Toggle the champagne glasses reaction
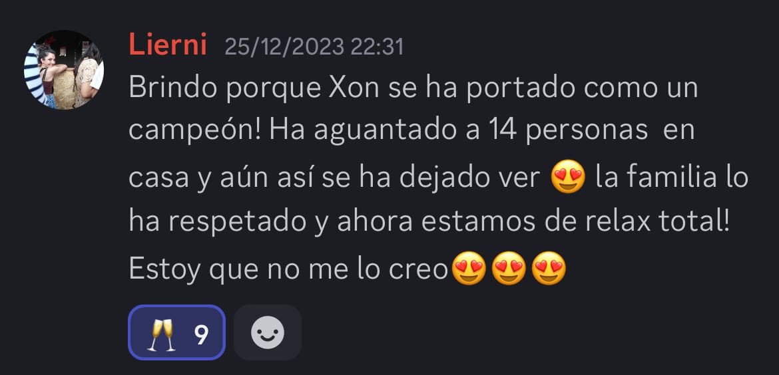Viewport: 779px width, 375px height. [177, 332]
